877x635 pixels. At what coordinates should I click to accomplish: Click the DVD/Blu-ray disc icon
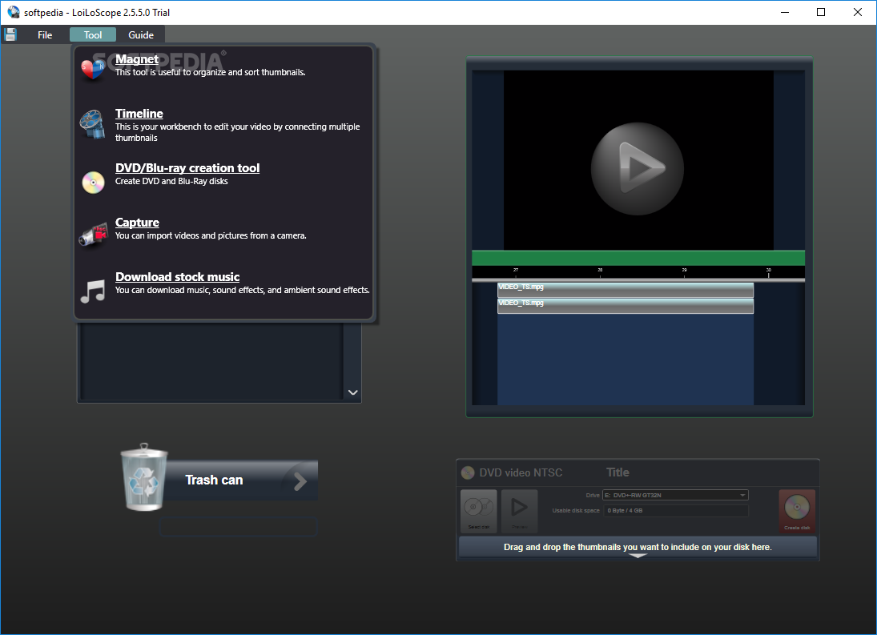tap(93, 183)
